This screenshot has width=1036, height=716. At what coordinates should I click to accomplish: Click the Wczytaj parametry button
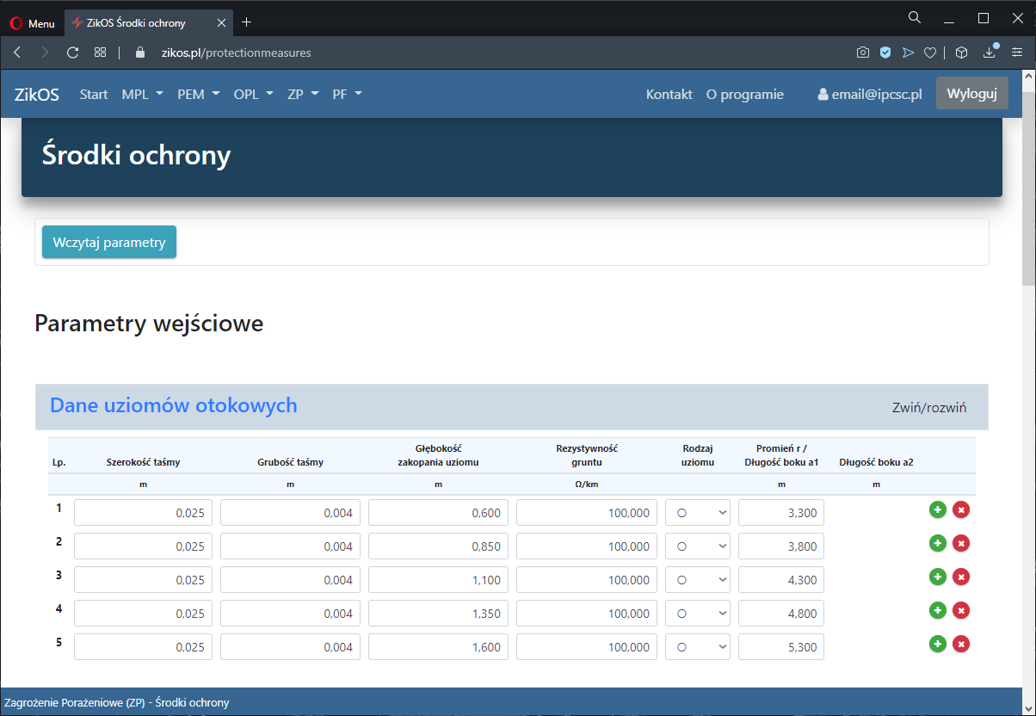(109, 243)
